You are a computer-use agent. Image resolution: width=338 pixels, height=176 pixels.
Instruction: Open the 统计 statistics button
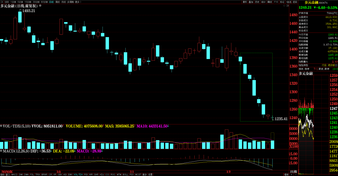[264, 2]
